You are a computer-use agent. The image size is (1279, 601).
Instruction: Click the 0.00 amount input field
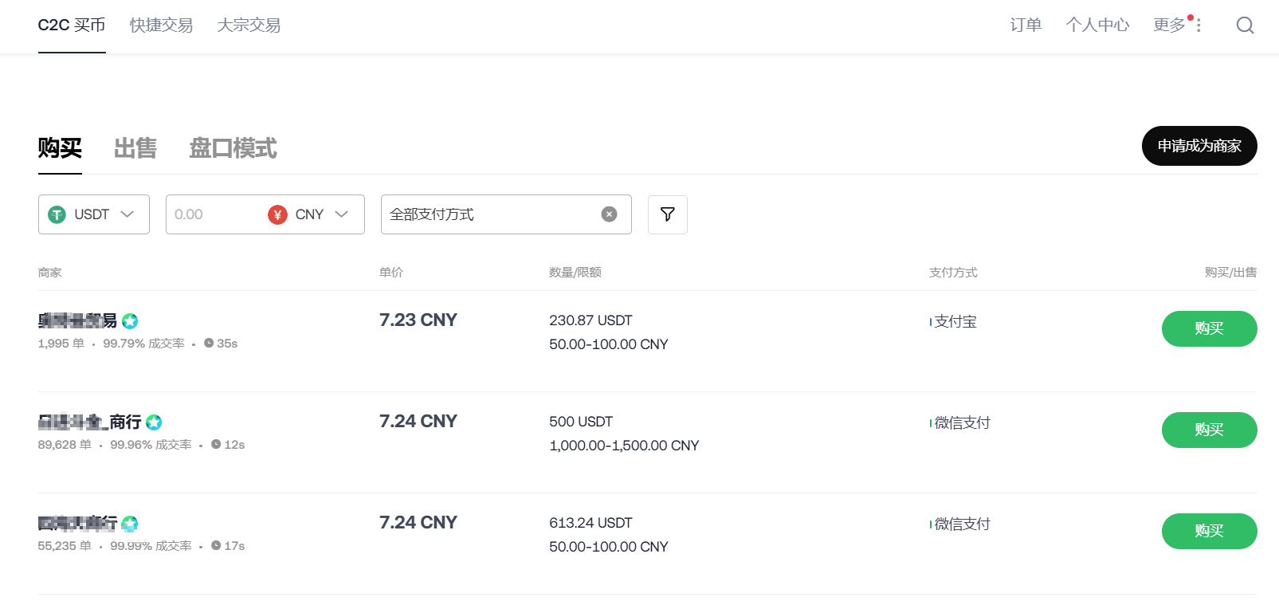[x=215, y=214]
